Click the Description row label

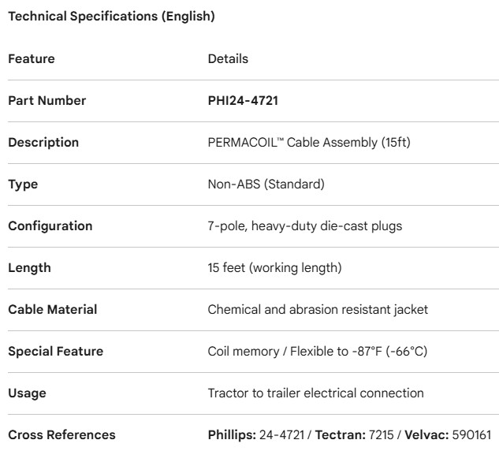tap(43, 143)
